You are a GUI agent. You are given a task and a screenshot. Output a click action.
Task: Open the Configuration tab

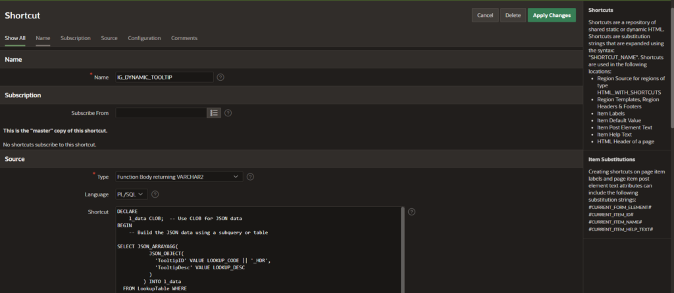pos(144,38)
